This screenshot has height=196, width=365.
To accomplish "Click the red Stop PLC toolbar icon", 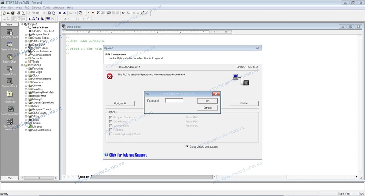I will coord(93,13).
